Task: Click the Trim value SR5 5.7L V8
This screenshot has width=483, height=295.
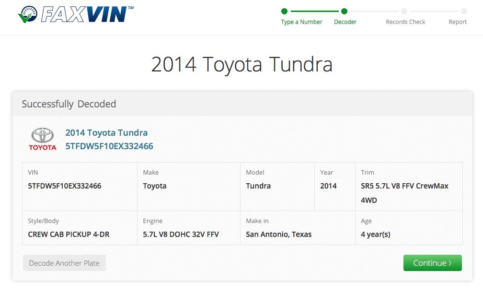Action: tap(404, 193)
